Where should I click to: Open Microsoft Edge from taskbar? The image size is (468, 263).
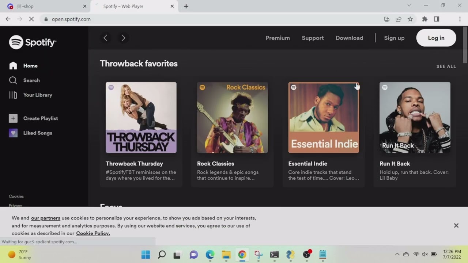coord(210,255)
